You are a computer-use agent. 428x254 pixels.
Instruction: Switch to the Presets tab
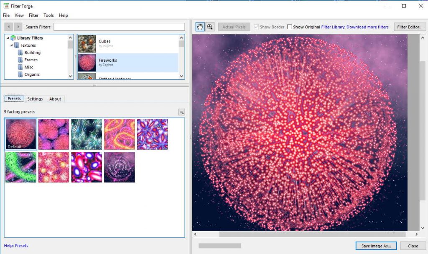(14, 98)
